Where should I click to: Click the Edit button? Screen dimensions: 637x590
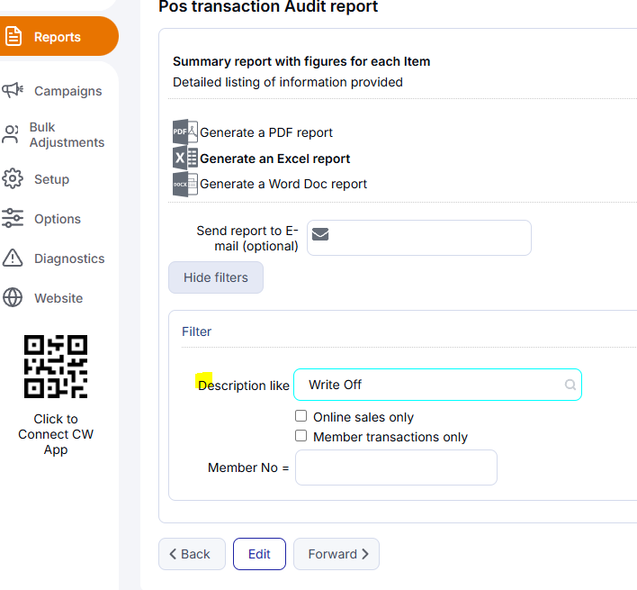click(x=259, y=554)
